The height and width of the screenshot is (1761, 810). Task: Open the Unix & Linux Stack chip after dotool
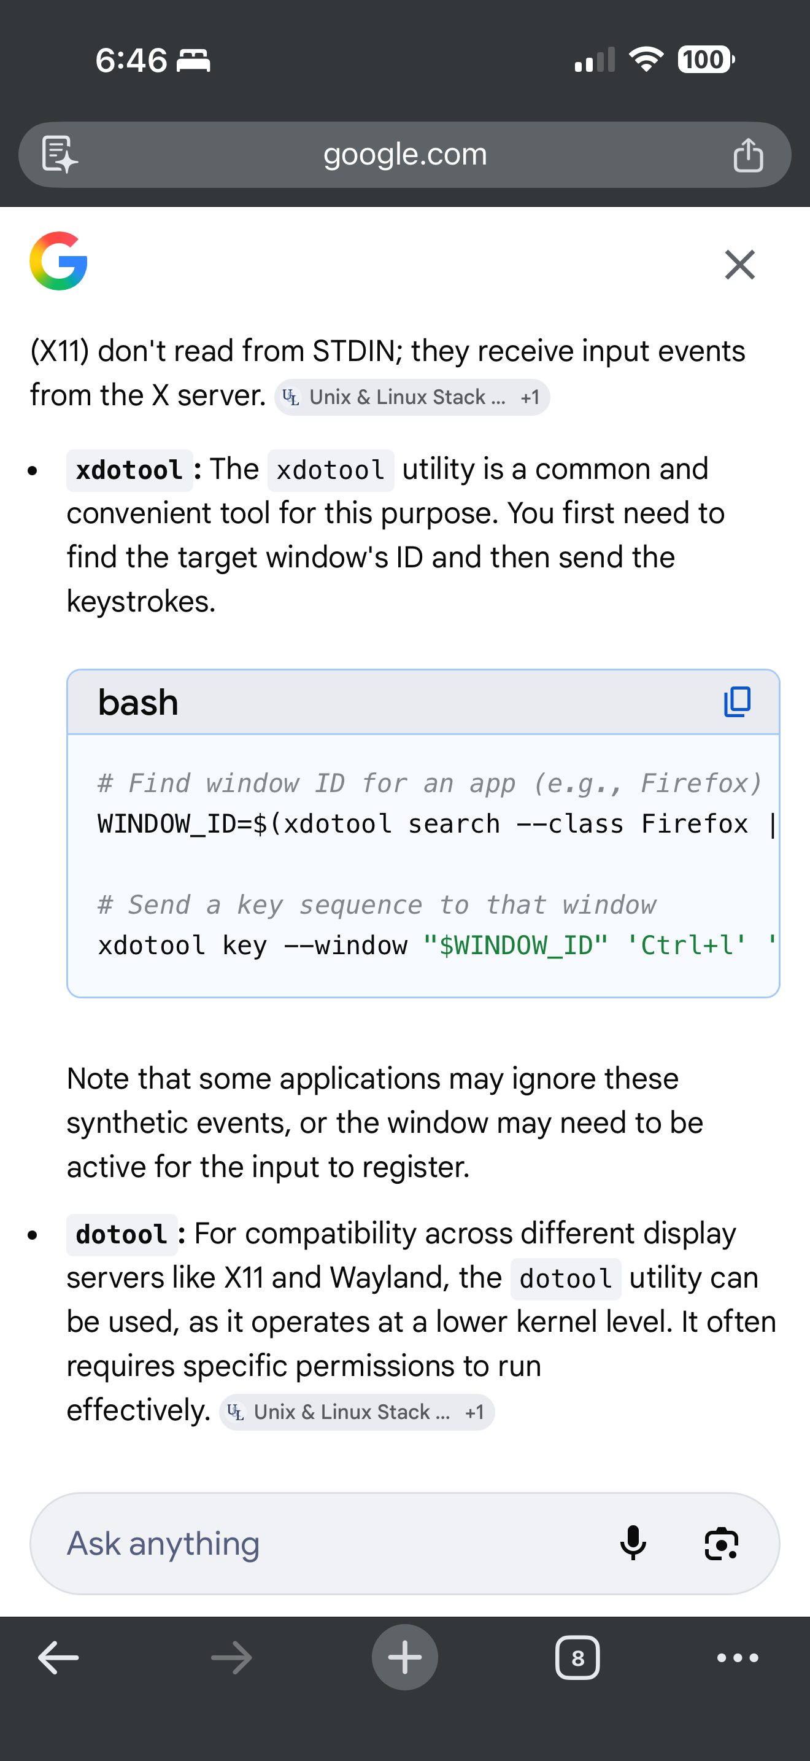coord(340,1412)
